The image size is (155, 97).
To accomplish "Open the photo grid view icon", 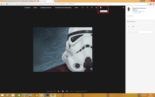I will 63,91.
